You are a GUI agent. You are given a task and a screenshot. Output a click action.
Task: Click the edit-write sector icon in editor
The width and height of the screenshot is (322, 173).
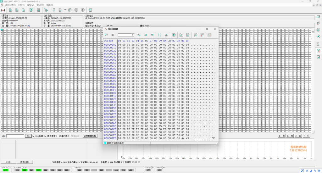pos(166,35)
